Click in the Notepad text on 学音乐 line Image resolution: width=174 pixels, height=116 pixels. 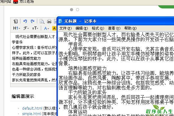75,44
